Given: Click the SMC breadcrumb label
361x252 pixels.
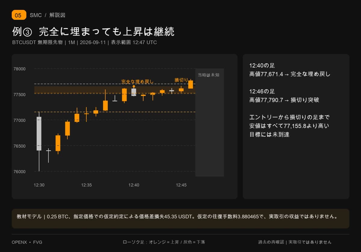Looking at the screenshot, I should (x=36, y=15).
